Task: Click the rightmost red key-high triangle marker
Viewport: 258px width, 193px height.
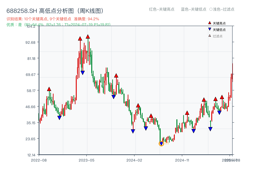Action: tap(222, 97)
